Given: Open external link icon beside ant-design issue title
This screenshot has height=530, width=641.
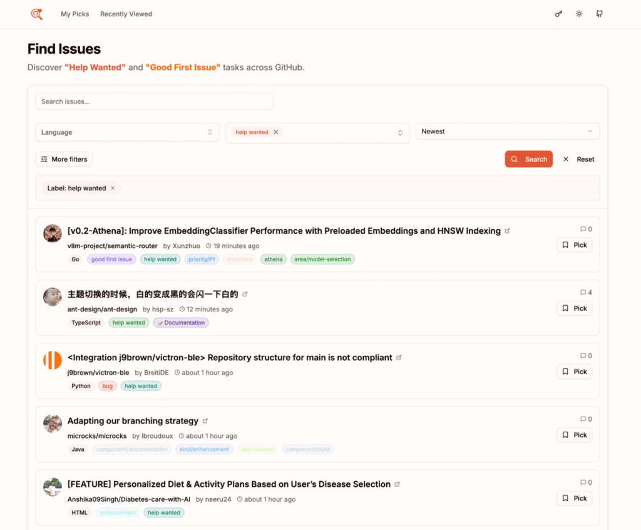Looking at the screenshot, I should pyautogui.click(x=245, y=294).
